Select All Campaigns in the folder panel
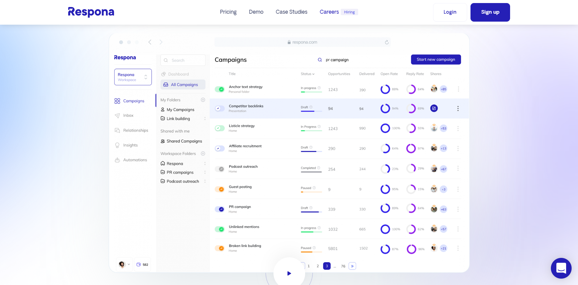The width and height of the screenshot is (578, 285). 183,85
